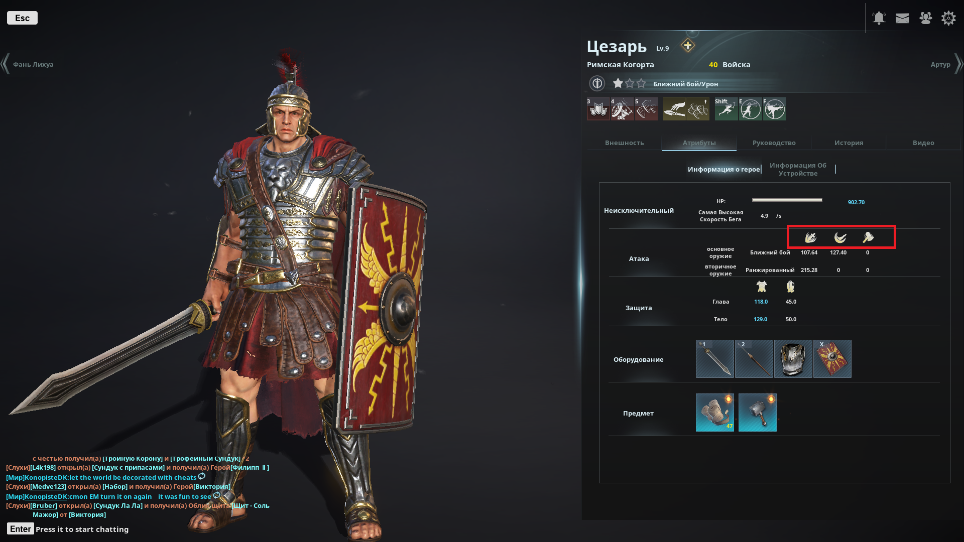Open the settings gear icon
The height and width of the screenshot is (542, 964).
[x=948, y=19]
